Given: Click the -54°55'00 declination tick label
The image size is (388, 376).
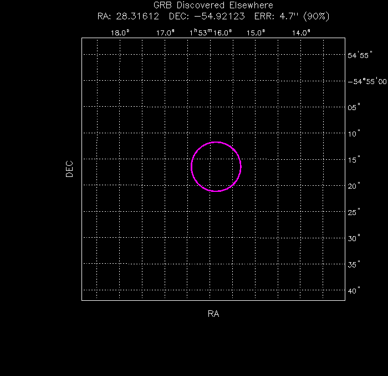Looking at the screenshot, I should tap(367, 81).
